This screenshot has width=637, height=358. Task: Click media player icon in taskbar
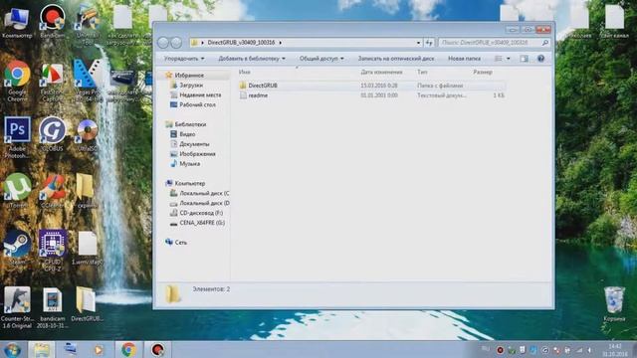pos(99,349)
